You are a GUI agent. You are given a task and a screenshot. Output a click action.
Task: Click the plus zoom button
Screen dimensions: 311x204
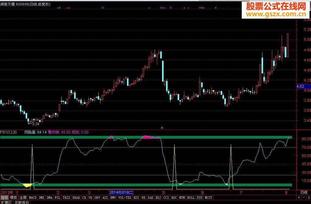tap(299, 198)
